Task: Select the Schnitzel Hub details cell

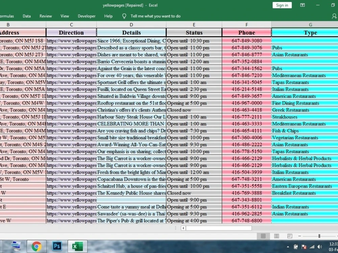Action: [131, 186]
